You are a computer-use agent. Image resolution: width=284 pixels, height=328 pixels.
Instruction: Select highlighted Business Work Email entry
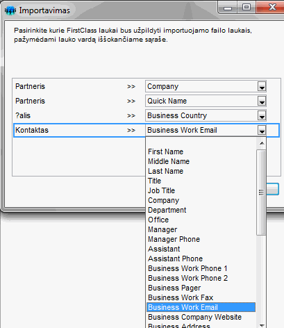click(x=201, y=307)
